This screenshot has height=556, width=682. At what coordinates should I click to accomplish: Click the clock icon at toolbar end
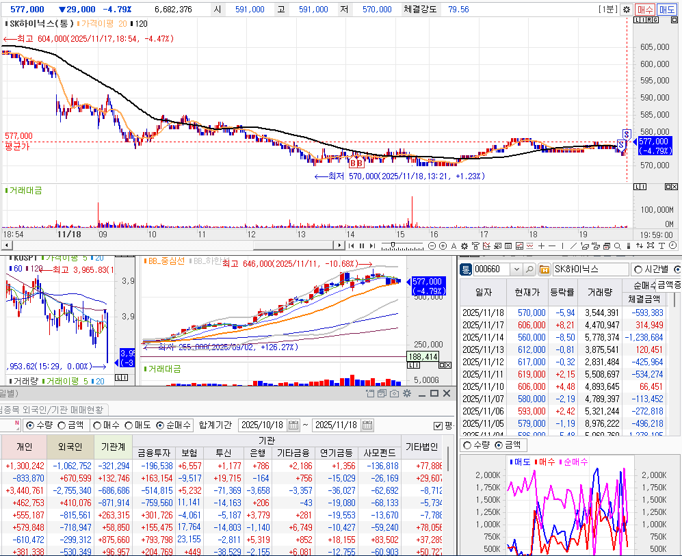point(672,246)
